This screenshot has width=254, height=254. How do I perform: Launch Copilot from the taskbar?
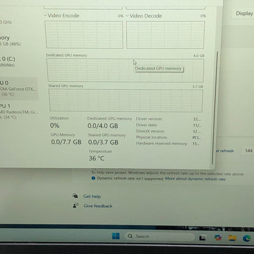tap(218, 238)
